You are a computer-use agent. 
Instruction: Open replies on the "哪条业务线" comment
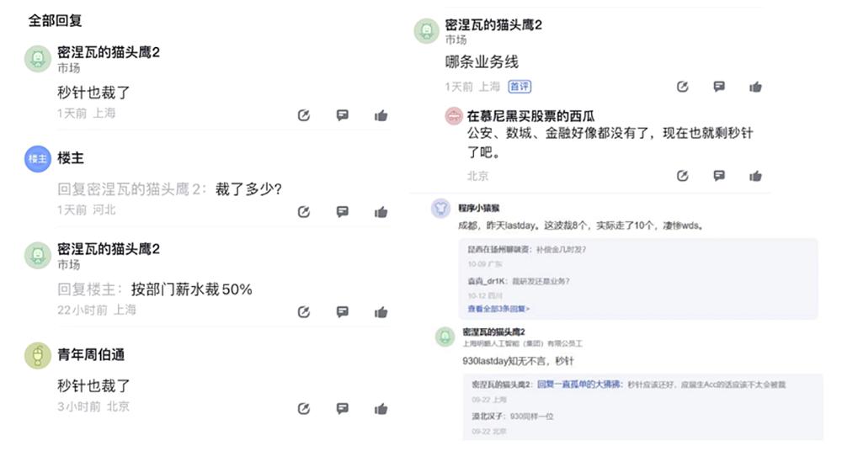(x=718, y=87)
